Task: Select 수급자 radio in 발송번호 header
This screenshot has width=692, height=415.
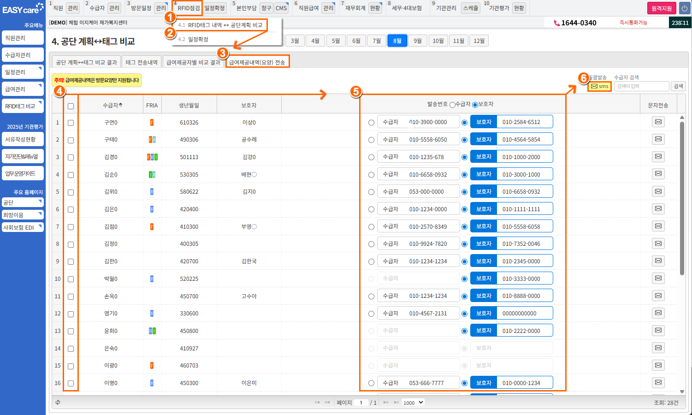Action: 452,105
